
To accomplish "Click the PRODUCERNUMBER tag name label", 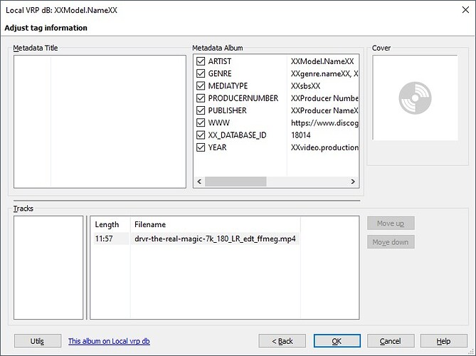I will coord(243,98).
